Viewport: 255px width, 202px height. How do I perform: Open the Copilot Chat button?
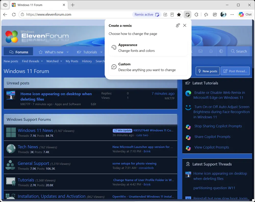tap(245, 15)
